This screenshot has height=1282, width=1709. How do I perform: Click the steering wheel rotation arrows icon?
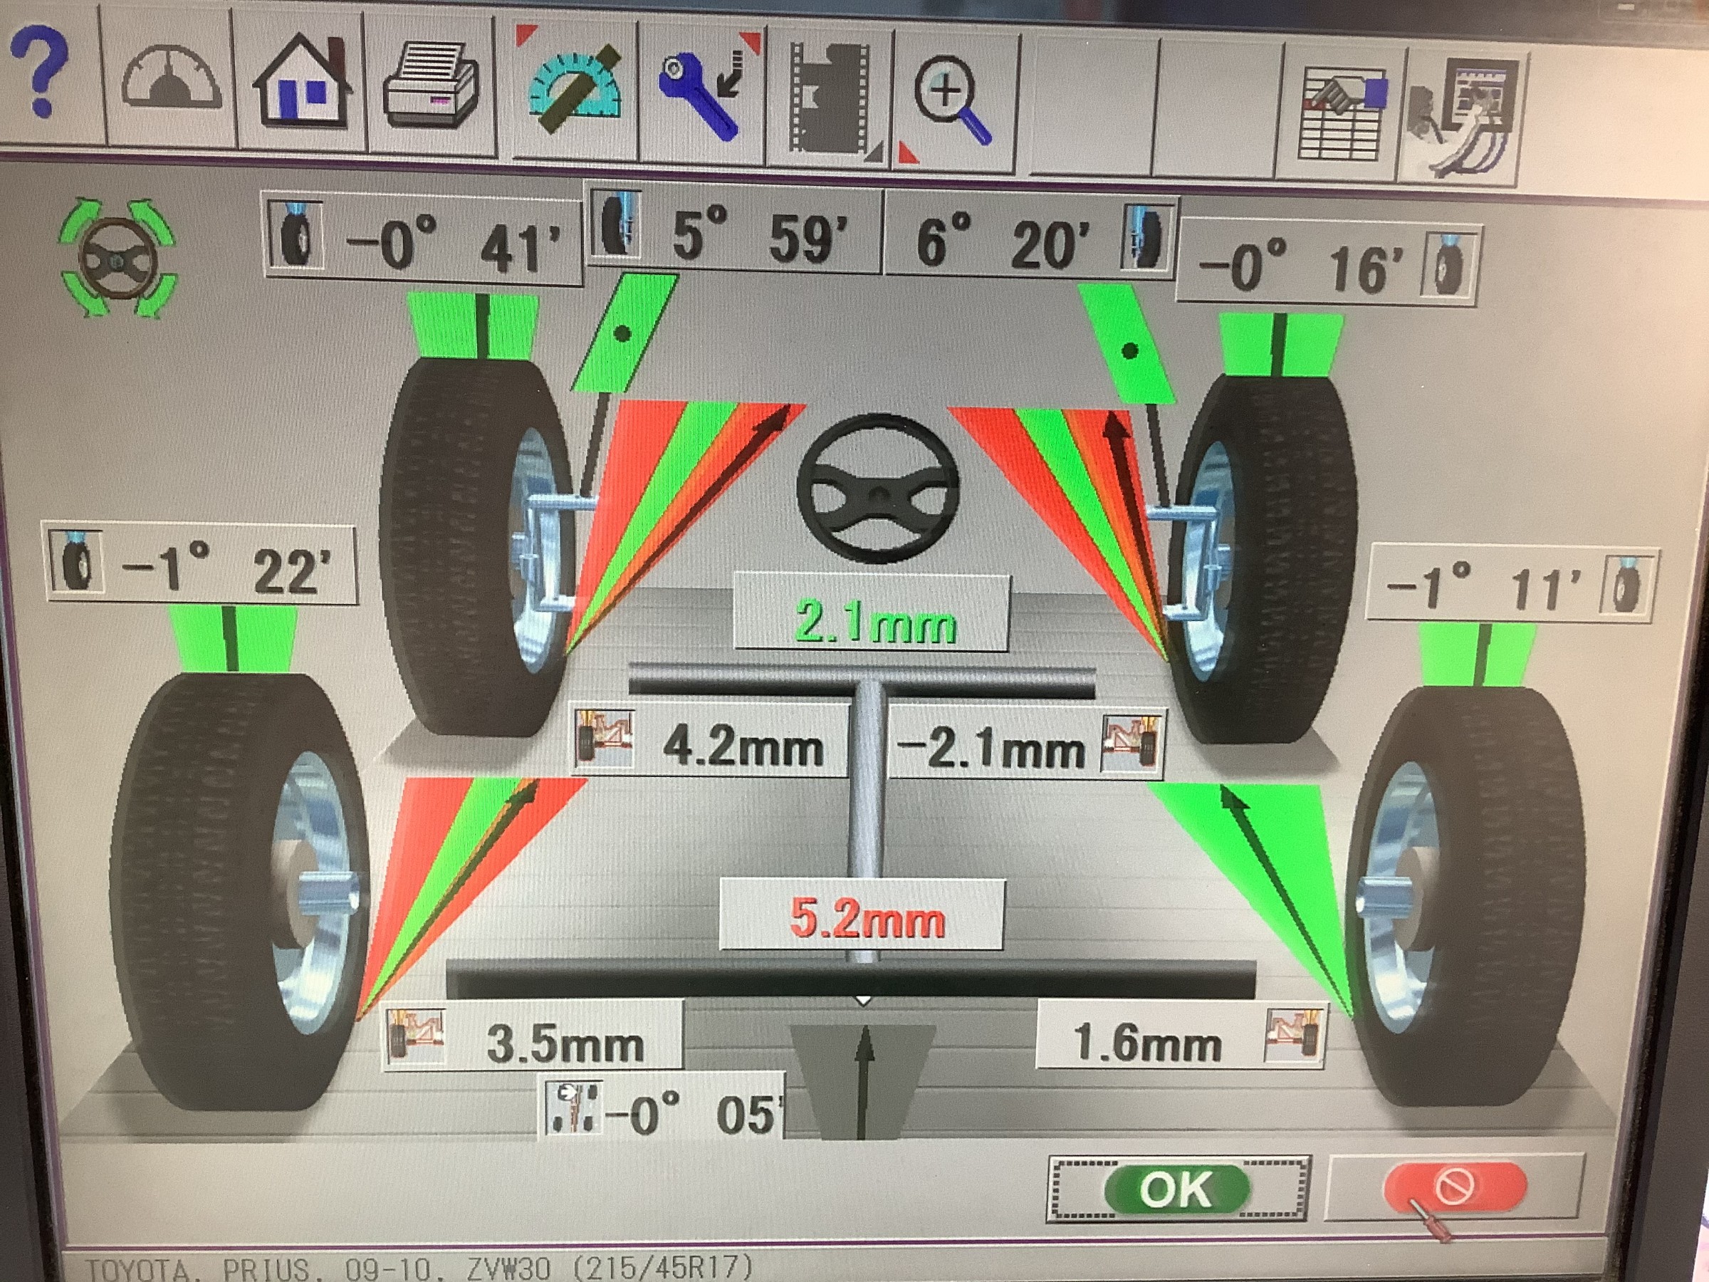coord(118,257)
